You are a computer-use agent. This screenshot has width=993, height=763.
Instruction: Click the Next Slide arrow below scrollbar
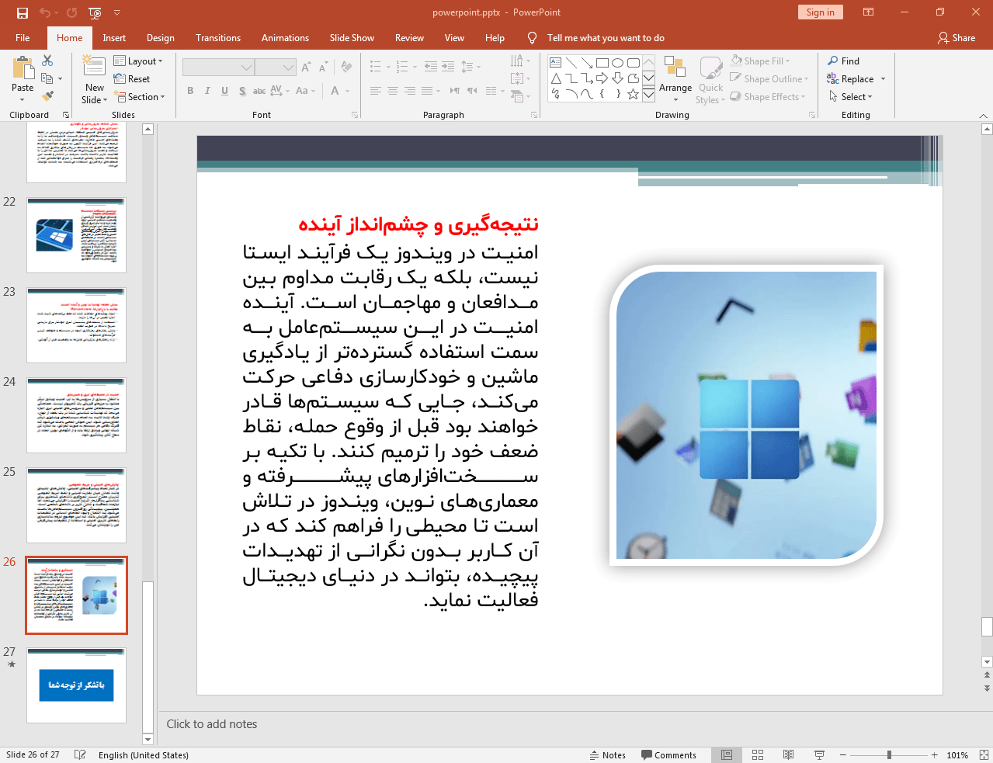coord(987,688)
